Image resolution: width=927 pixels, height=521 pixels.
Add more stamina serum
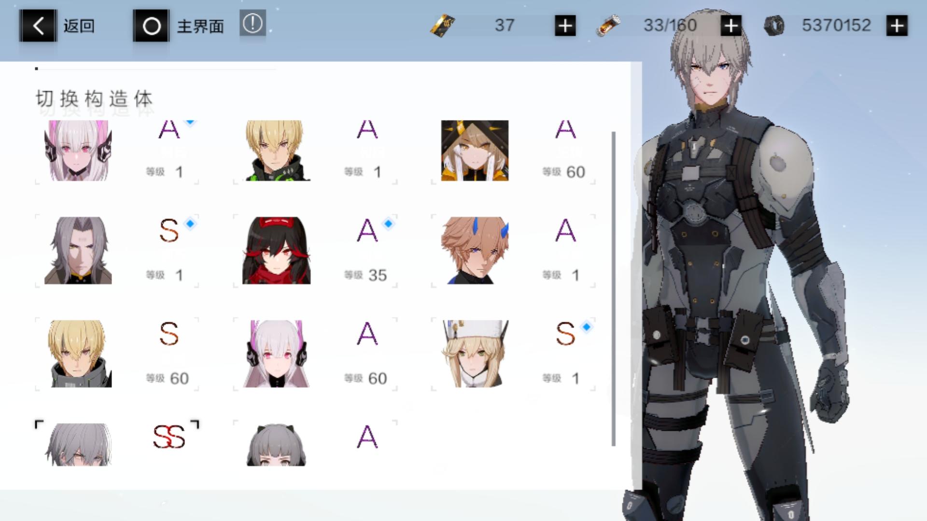tap(731, 26)
